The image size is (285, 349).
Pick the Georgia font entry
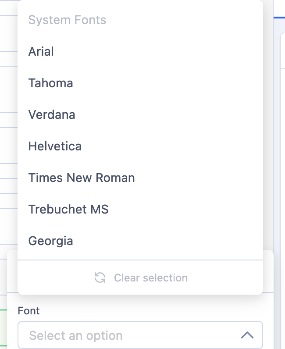click(51, 241)
